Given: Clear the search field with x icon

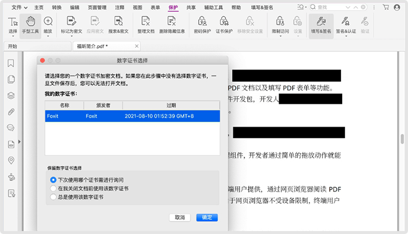Looking at the screenshot, I should tap(363, 7).
